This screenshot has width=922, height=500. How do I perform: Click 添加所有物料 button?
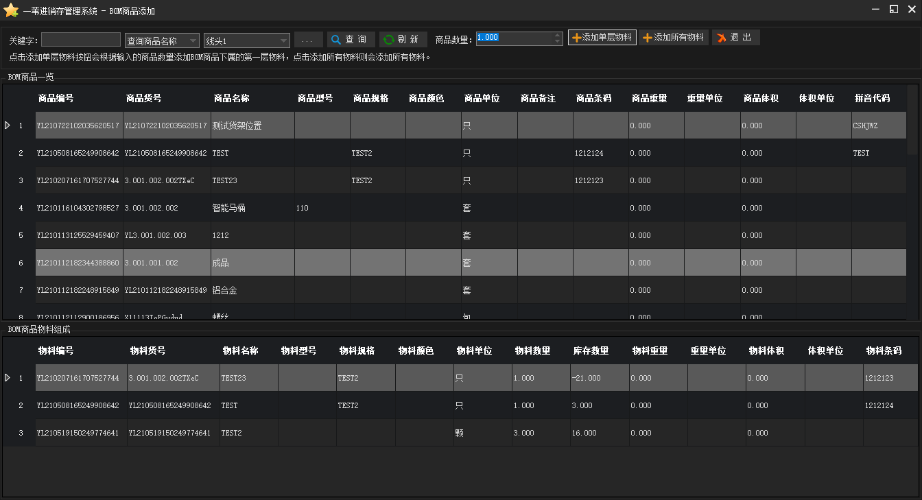pos(674,38)
